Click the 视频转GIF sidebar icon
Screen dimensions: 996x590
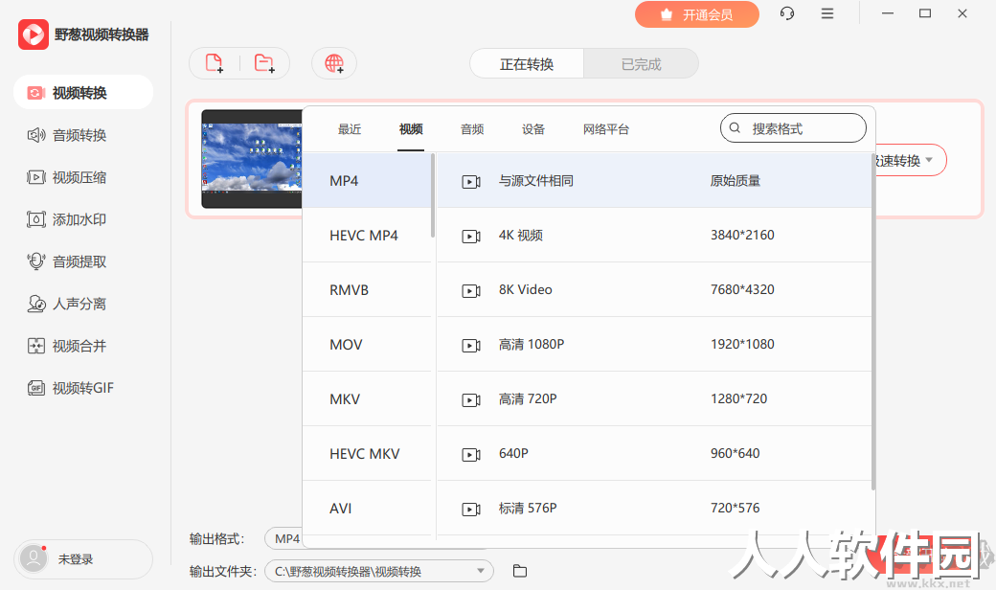36,388
